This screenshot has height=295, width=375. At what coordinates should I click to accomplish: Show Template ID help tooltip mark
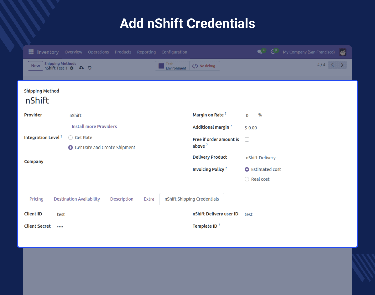click(x=219, y=225)
